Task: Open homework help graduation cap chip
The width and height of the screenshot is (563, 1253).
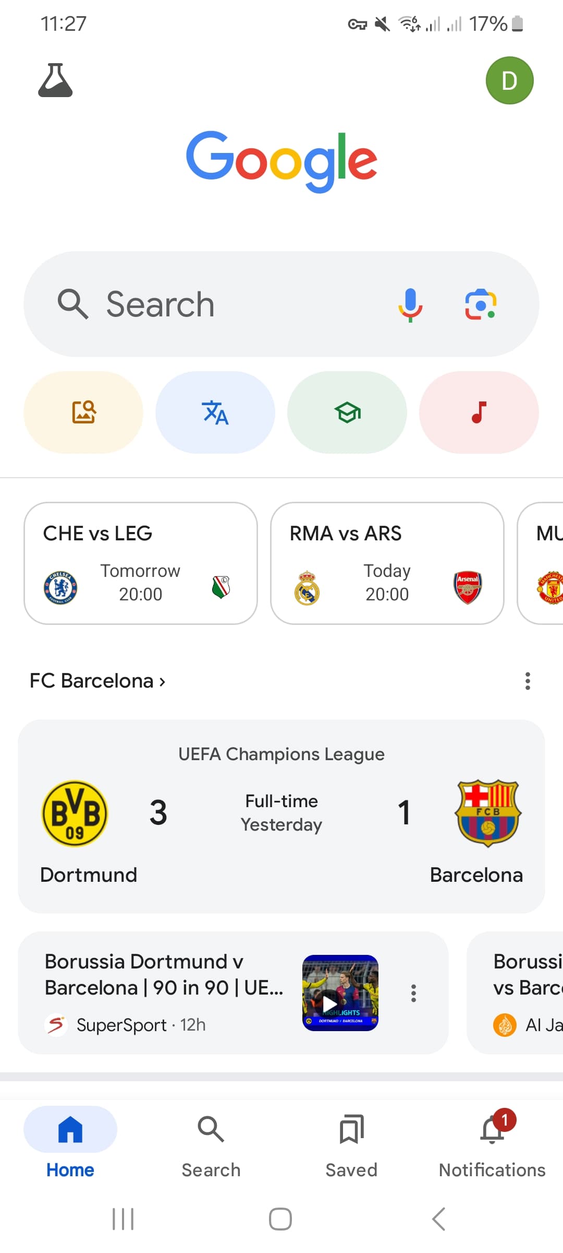Action: tap(347, 412)
